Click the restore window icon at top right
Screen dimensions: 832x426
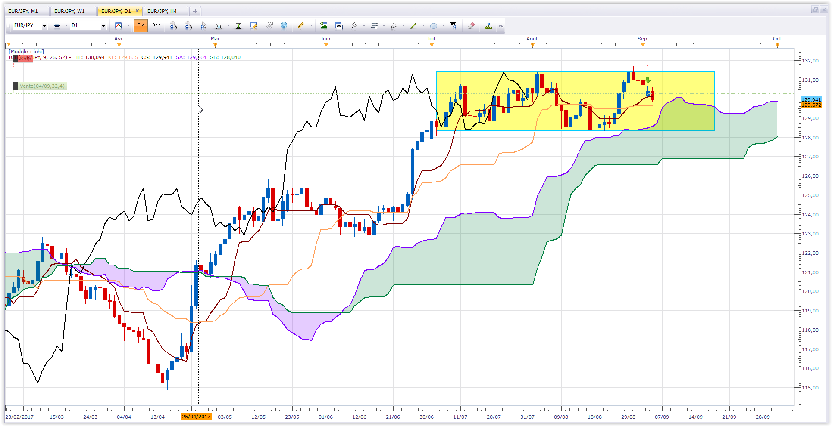pos(815,9)
